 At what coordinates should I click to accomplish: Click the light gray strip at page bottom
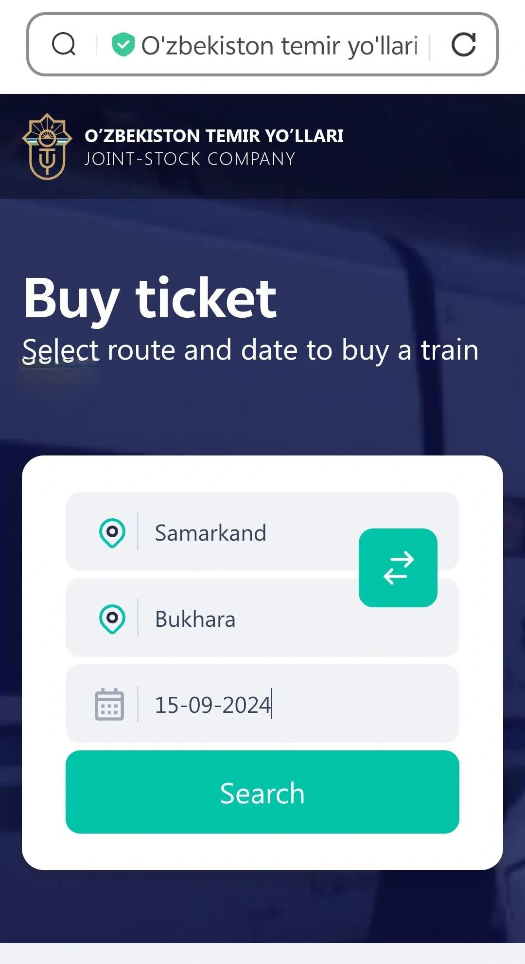point(262,954)
